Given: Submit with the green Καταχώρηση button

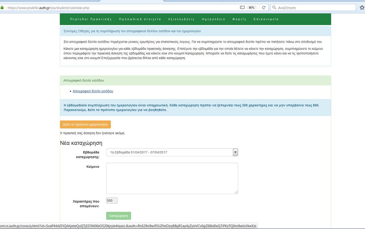Looking at the screenshot, I should [118, 216].
